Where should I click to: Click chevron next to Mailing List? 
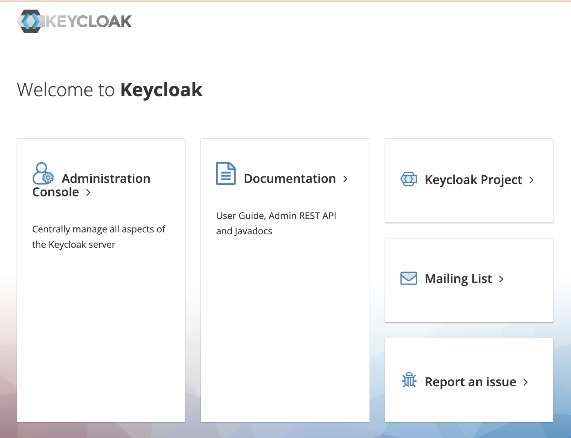point(501,279)
